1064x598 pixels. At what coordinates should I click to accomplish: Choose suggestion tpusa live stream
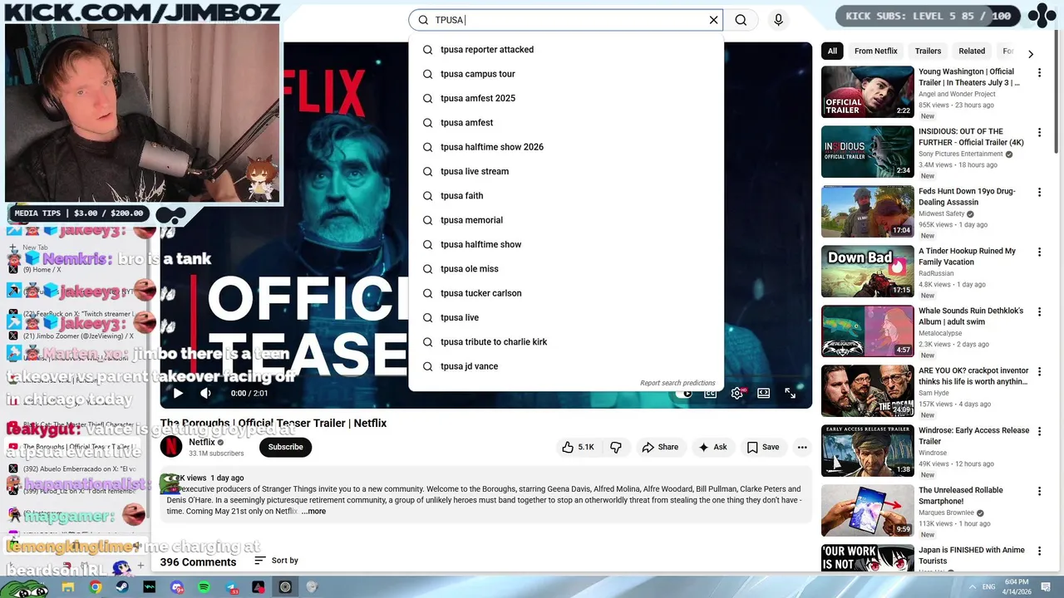click(566, 171)
